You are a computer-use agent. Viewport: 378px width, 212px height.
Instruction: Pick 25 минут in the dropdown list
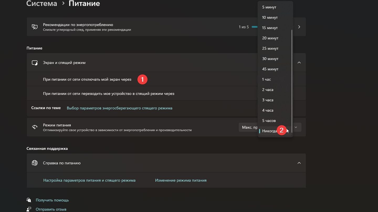point(275,48)
